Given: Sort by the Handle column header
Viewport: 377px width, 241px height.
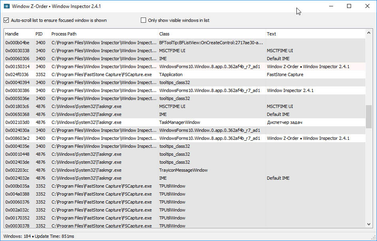Looking at the screenshot, I should point(19,34).
